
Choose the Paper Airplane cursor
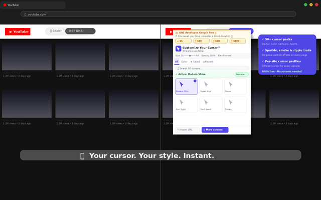[211, 86]
